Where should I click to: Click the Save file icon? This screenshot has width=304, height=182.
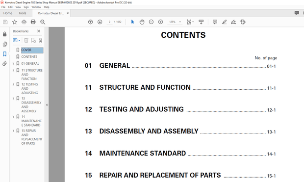coord(5,22)
